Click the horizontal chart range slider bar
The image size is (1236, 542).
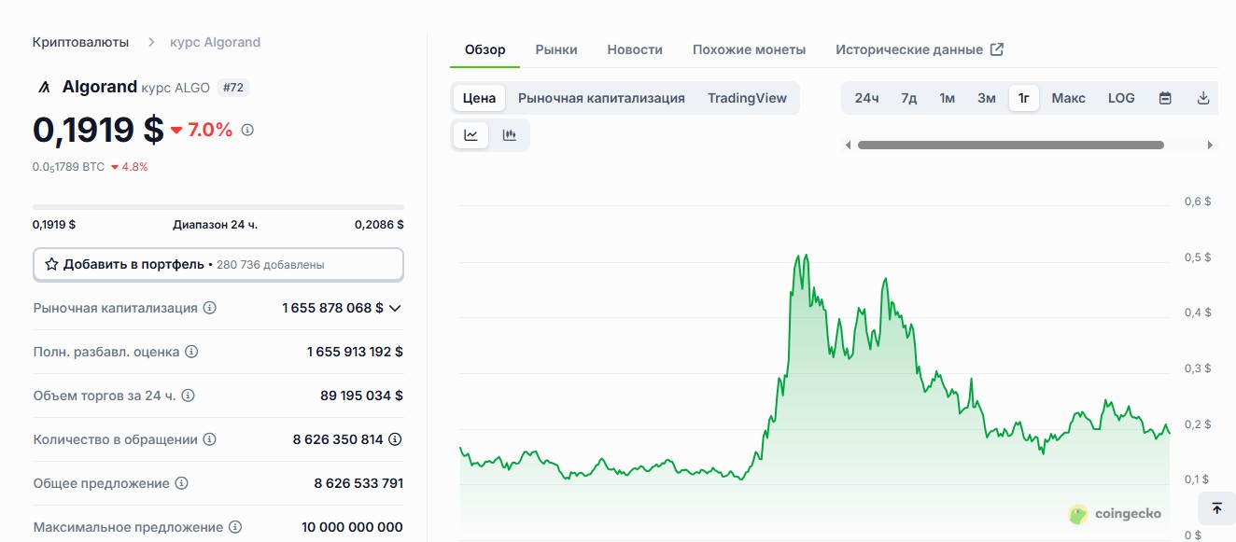pos(1010,146)
